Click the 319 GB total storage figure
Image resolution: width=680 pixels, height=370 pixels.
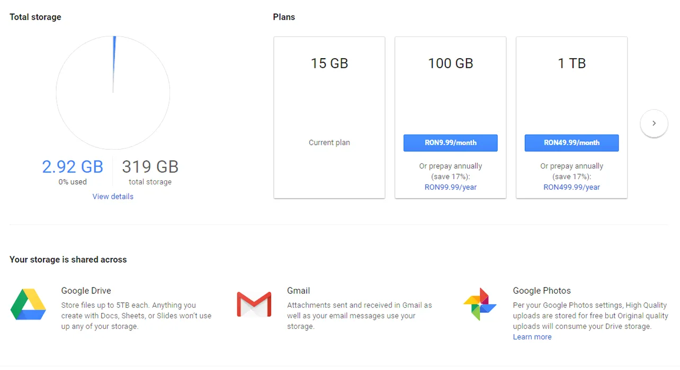[x=150, y=166]
